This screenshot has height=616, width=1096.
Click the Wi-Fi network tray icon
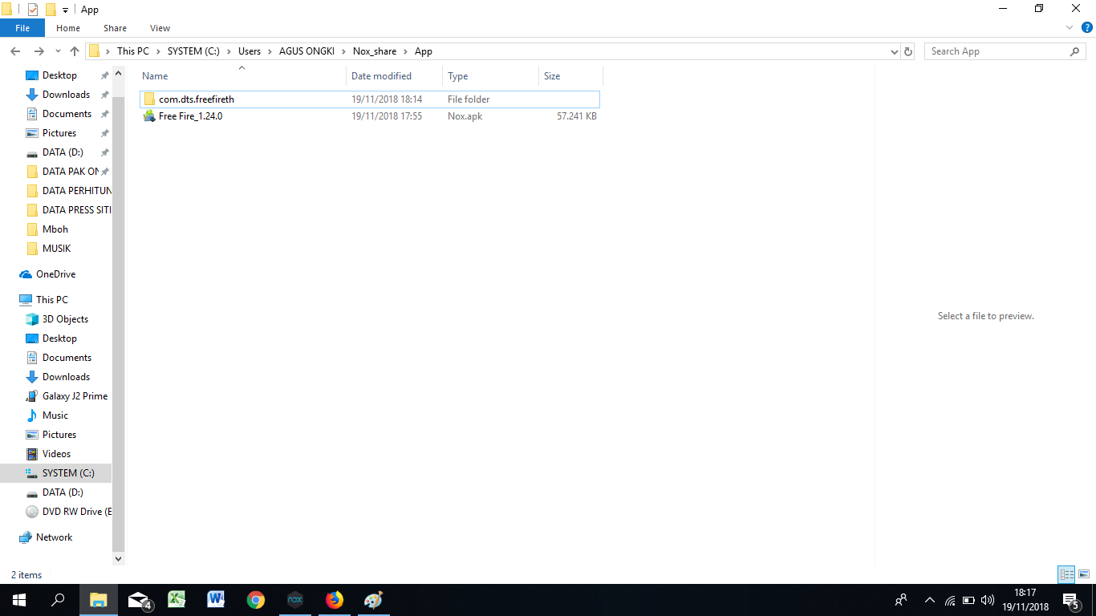(950, 600)
